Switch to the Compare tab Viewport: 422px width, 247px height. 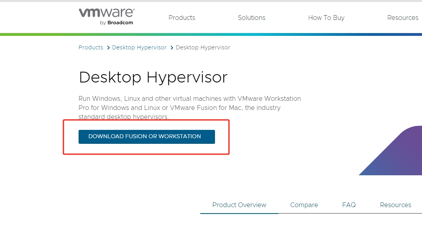[304, 205]
